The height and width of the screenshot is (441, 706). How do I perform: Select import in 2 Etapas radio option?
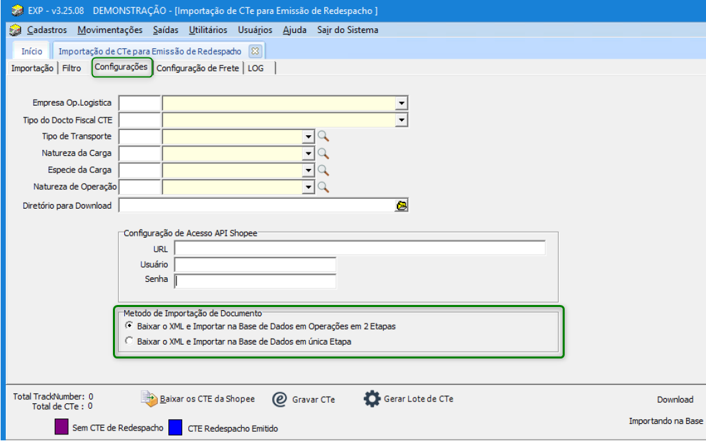pyautogui.click(x=129, y=325)
